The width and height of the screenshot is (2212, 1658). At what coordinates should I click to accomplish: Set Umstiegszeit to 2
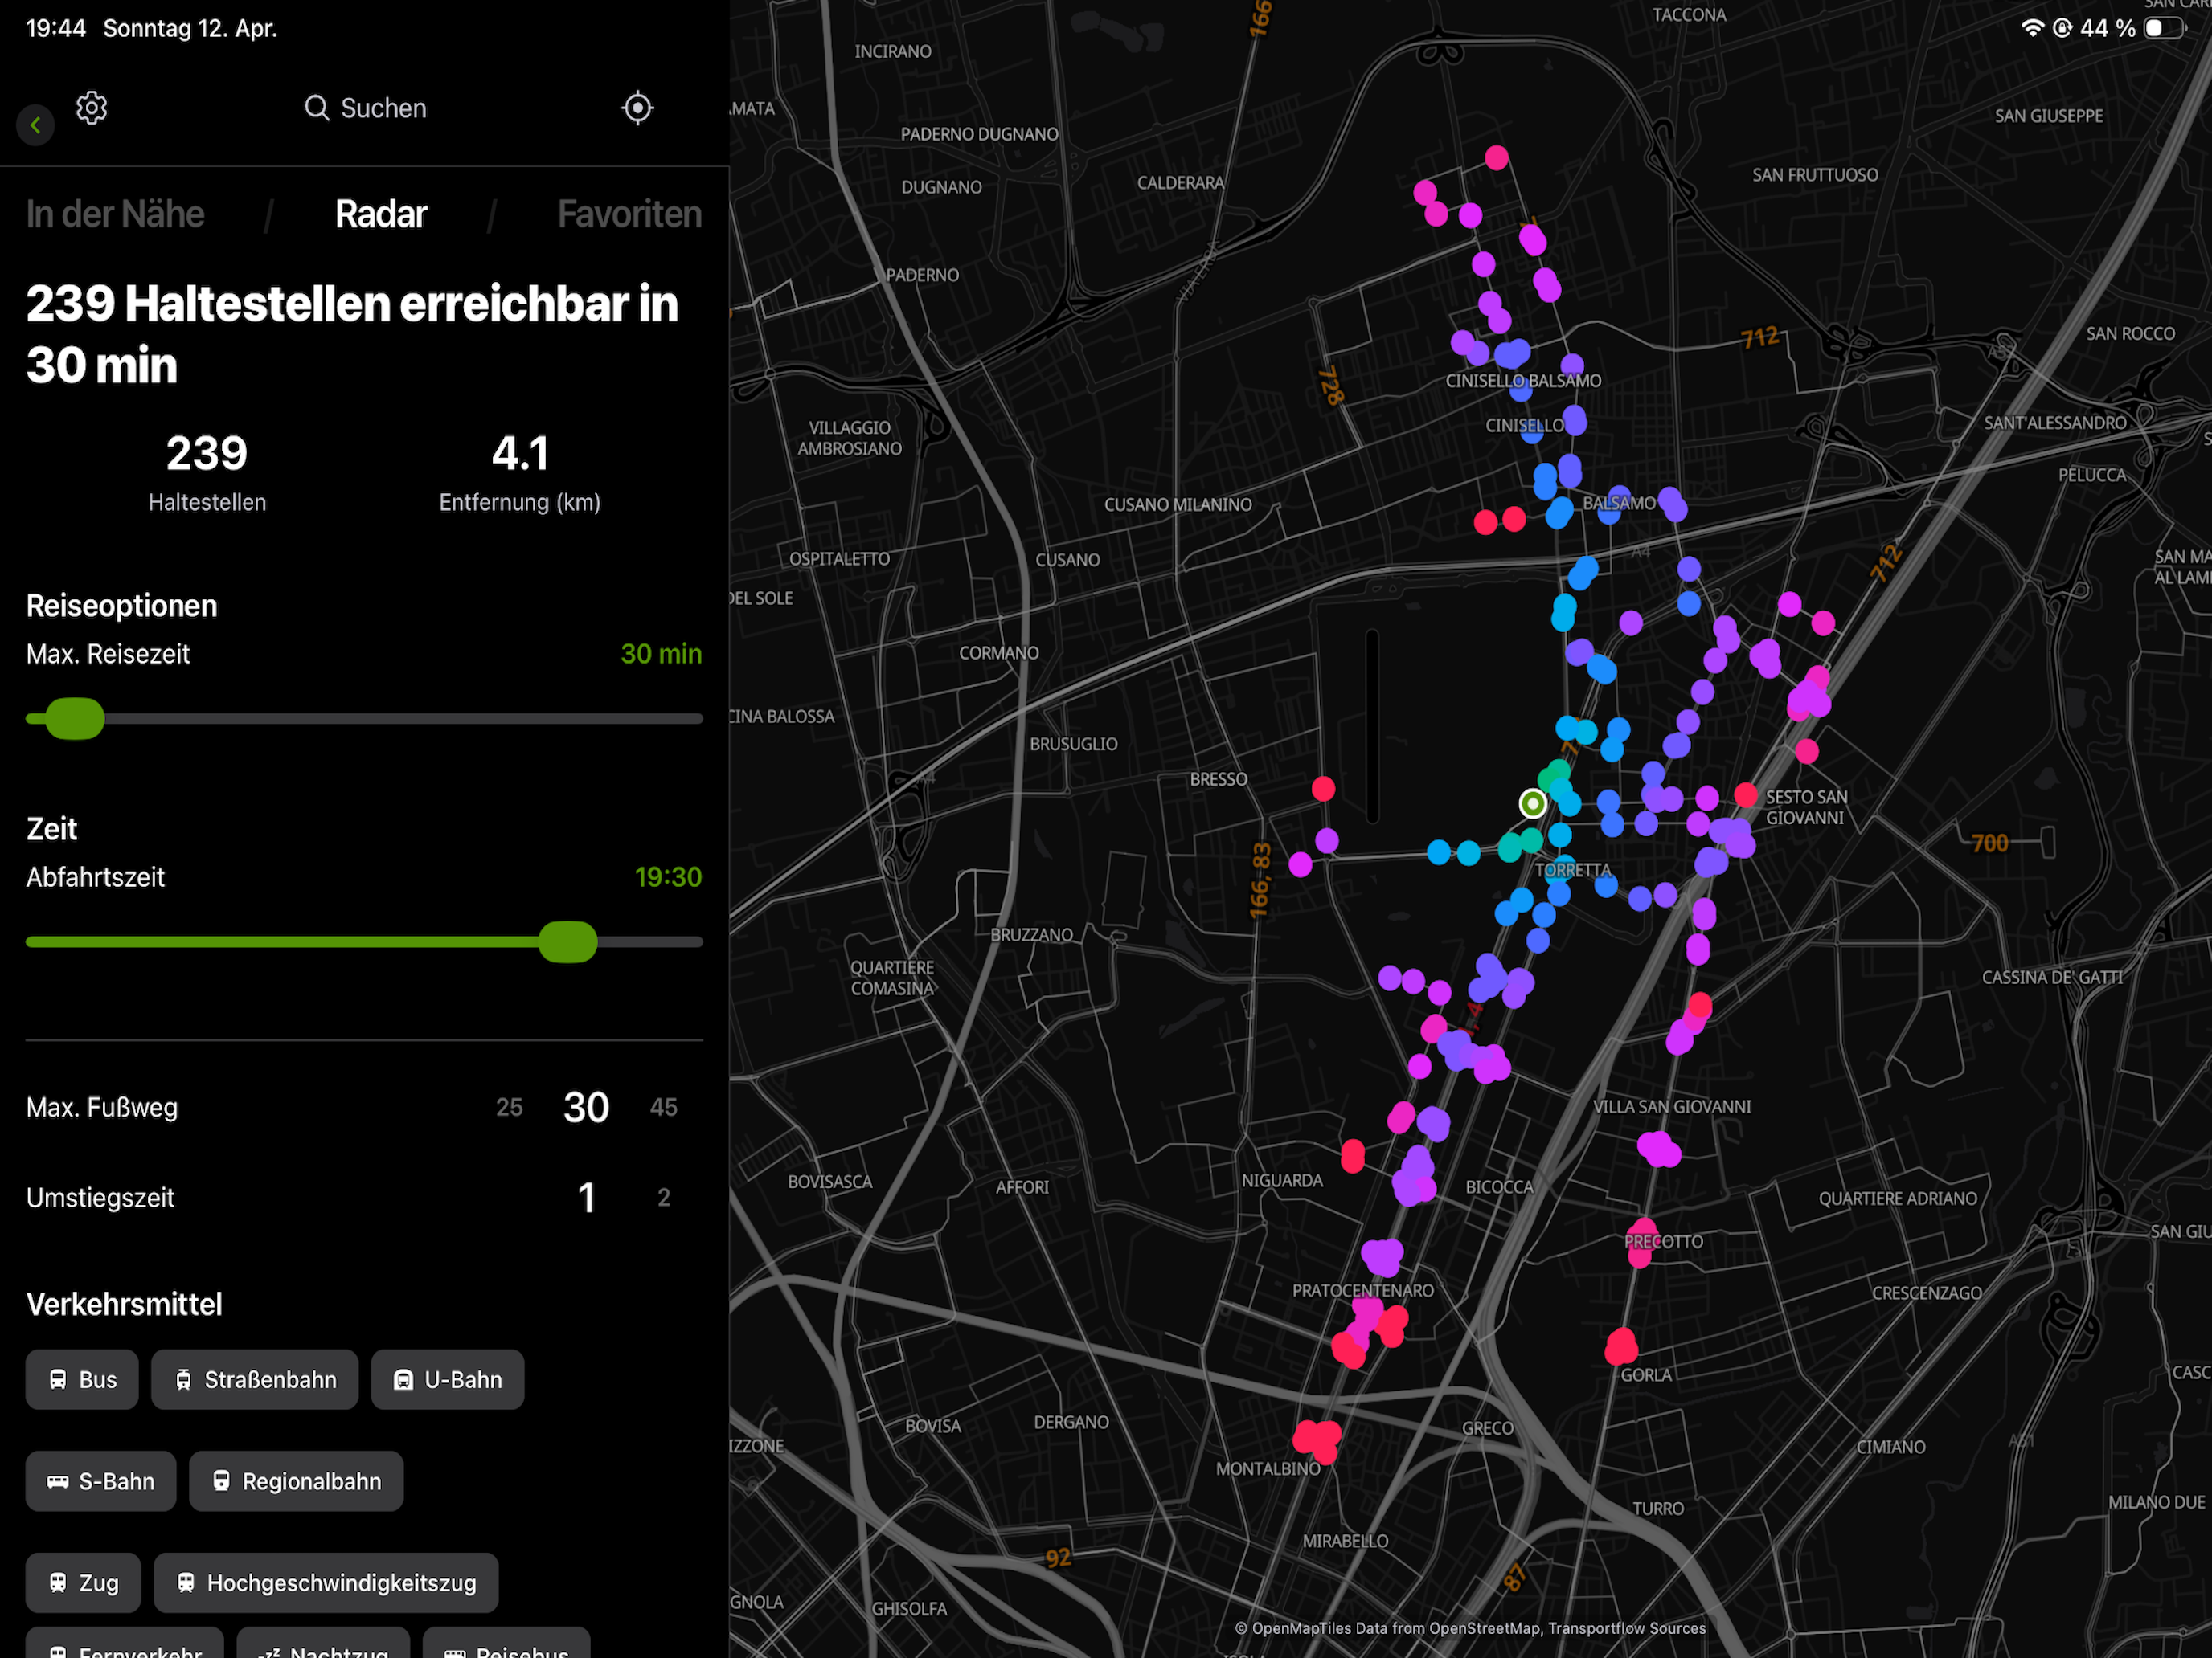664,1197
